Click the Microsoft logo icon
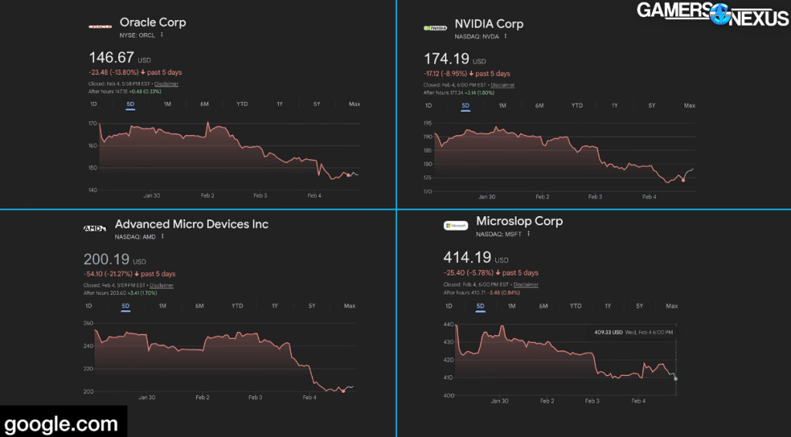The height and width of the screenshot is (437, 791). tap(456, 225)
